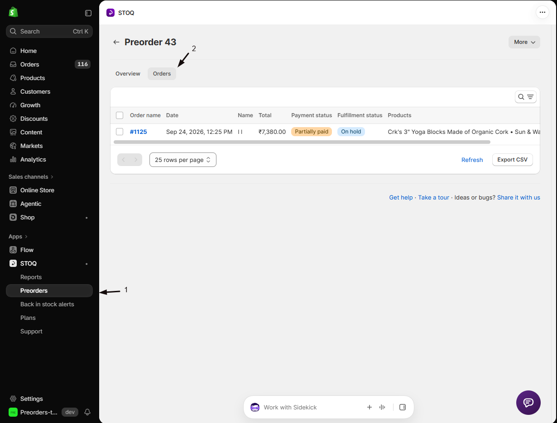Click the Get help link

[401, 197]
